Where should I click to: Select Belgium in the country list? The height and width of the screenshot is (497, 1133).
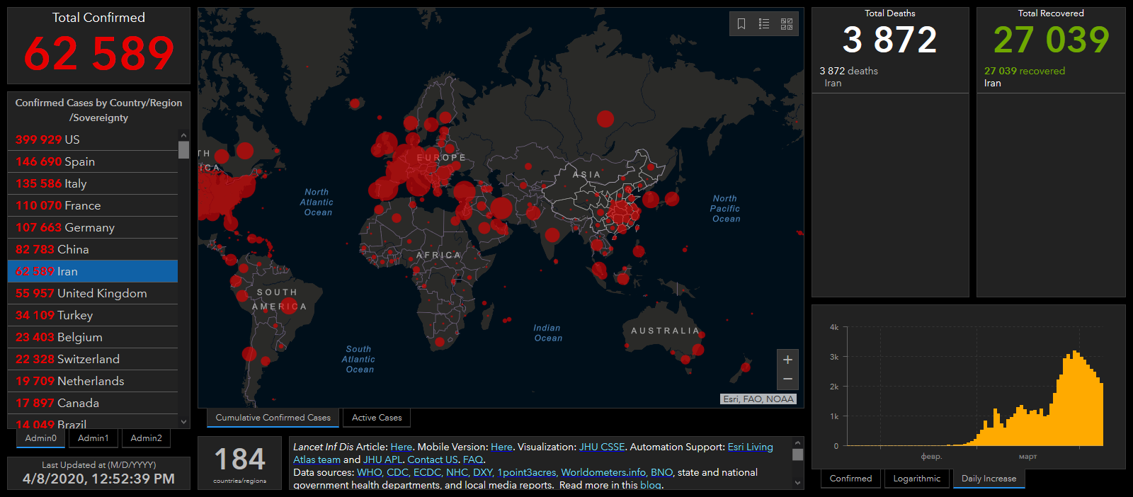coord(93,337)
